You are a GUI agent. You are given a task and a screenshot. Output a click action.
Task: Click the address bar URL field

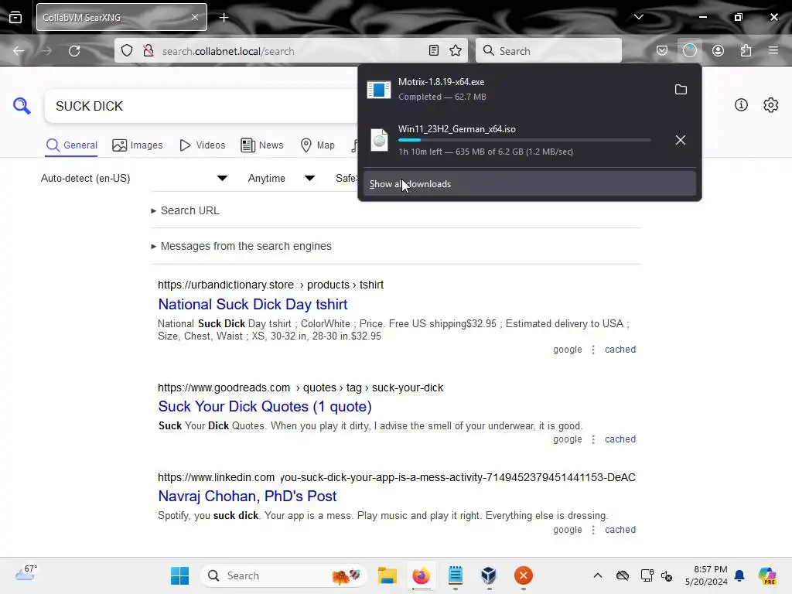pyautogui.click(x=291, y=51)
